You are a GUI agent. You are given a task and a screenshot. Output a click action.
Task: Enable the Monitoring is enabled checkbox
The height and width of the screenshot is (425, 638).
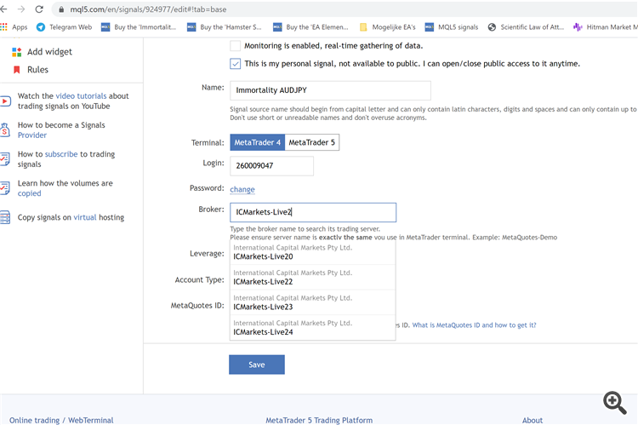point(235,46)
